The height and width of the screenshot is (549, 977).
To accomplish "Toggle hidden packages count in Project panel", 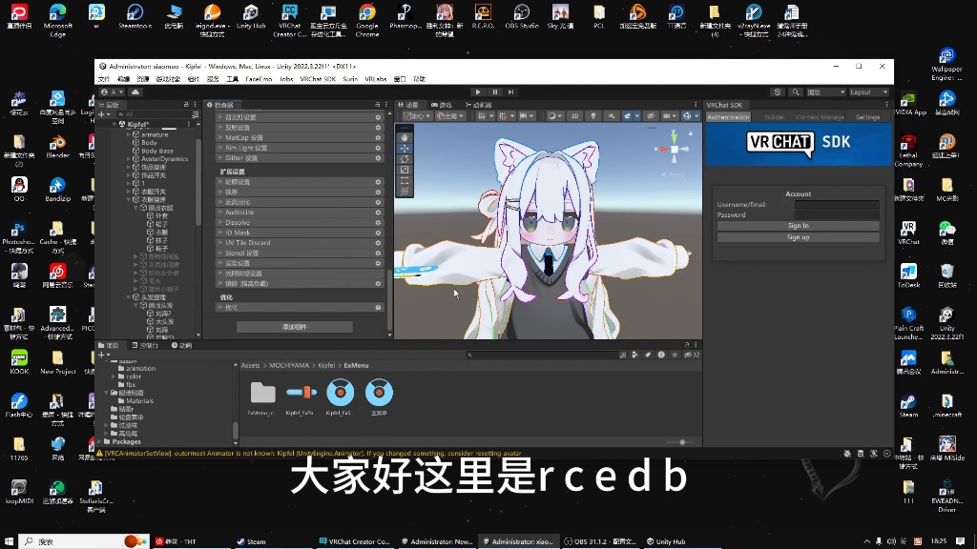I will [692, 355].
